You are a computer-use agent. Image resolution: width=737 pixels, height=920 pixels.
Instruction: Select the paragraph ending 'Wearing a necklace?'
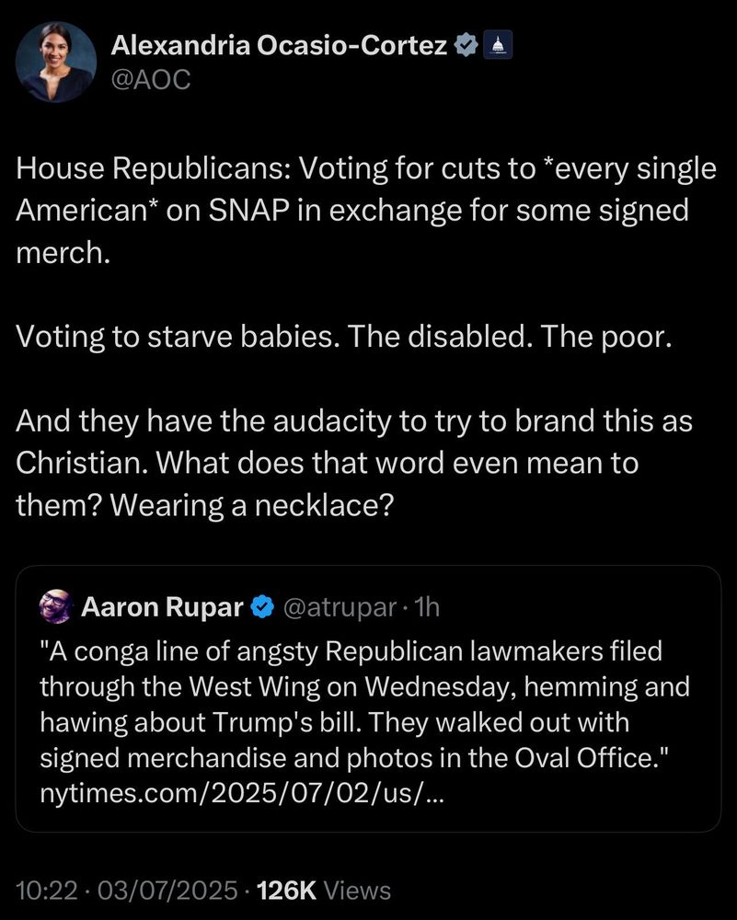354,463
